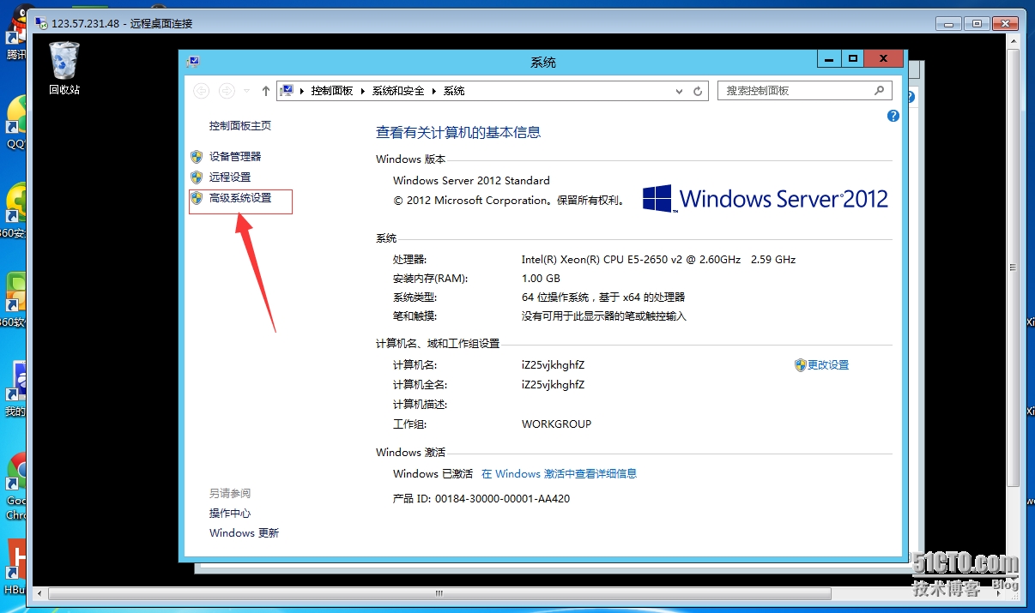Minimize the Remote Desktop Connection window
Viewport: 1035px width, 613px height.
(948, 23)
